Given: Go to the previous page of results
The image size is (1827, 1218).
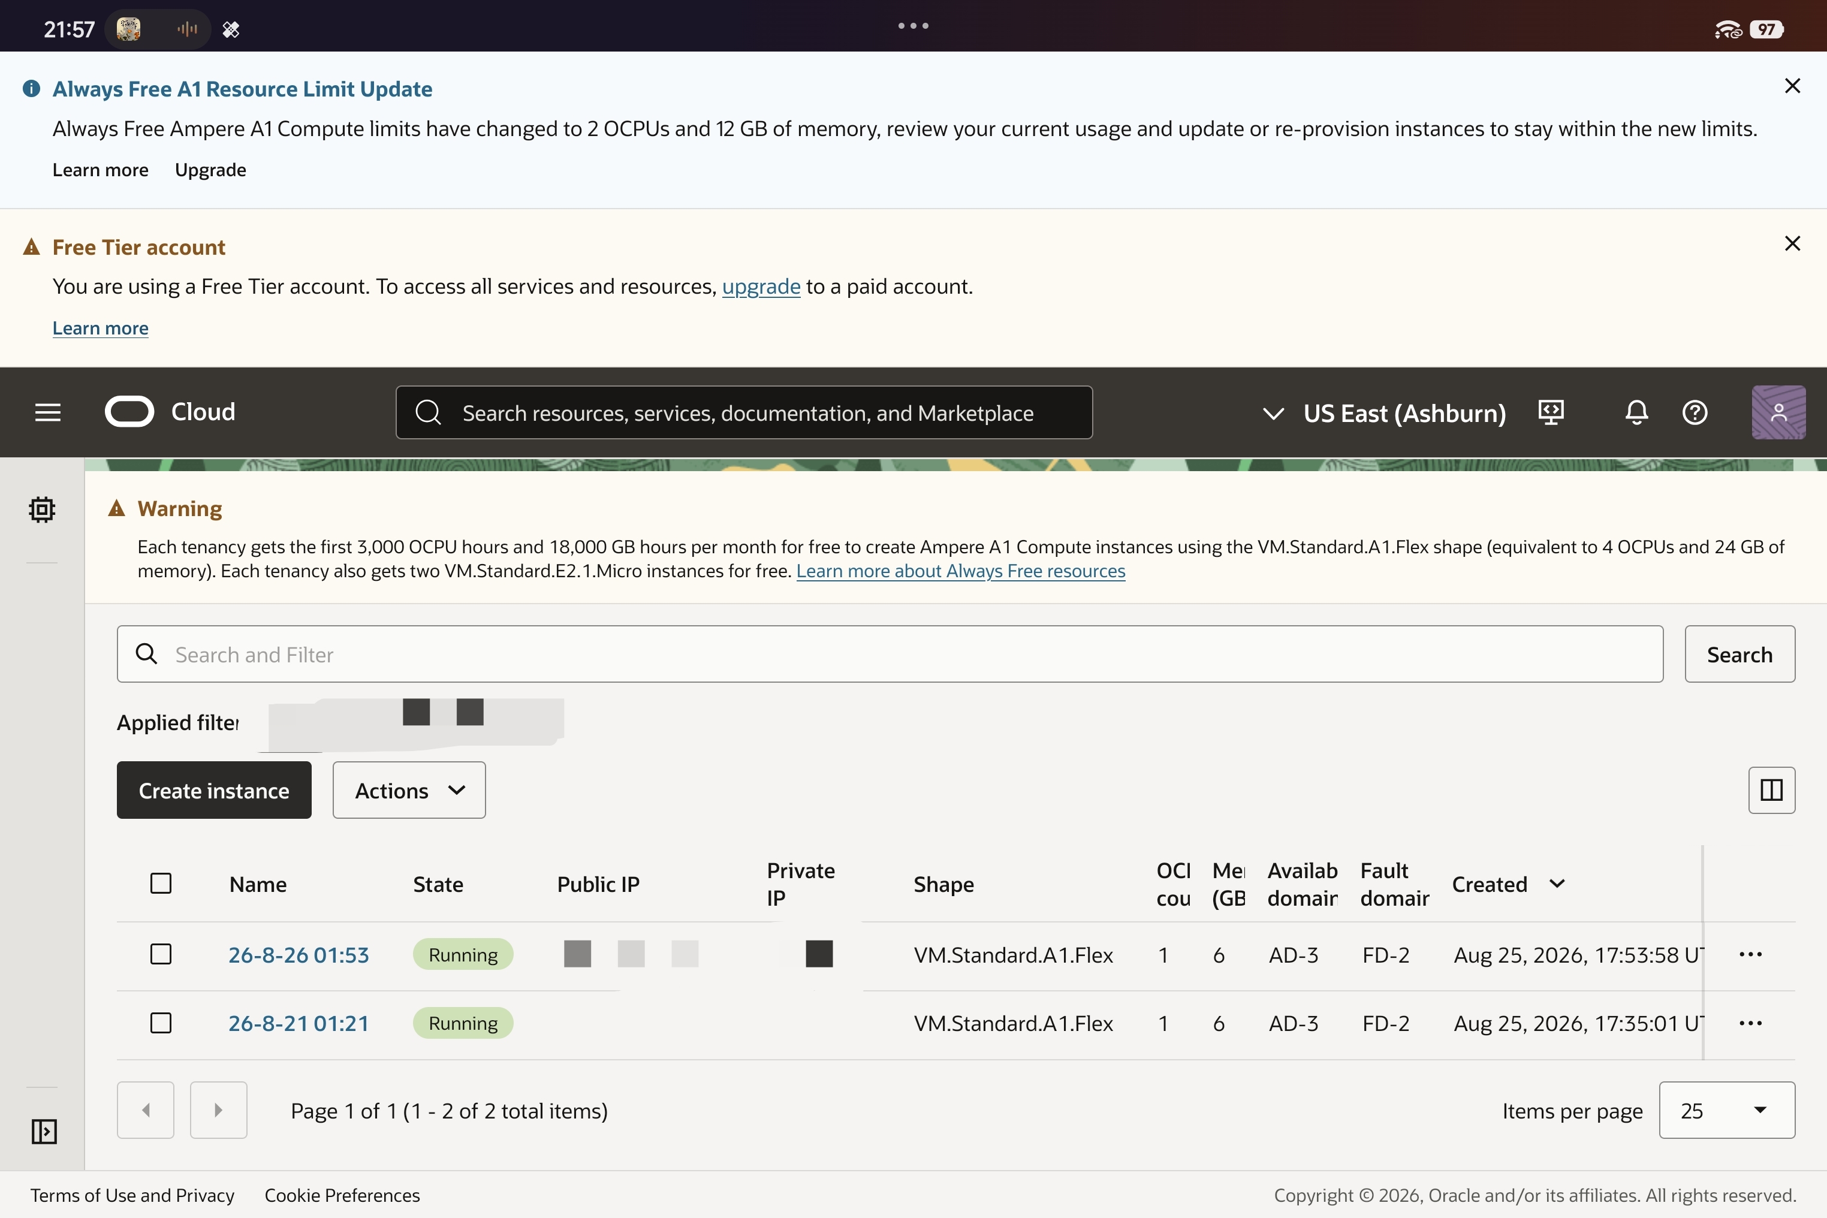Looking at the screenshot, I should (145, 1110).
